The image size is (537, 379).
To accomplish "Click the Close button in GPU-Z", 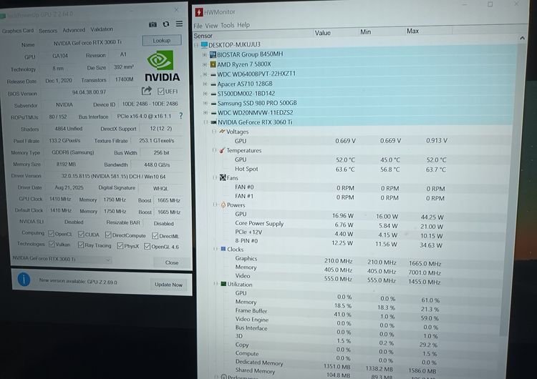I will 172,262.
